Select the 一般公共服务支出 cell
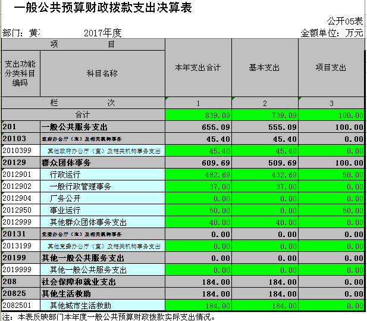This screenshot has height=321, width=367. tap(102, 127)
